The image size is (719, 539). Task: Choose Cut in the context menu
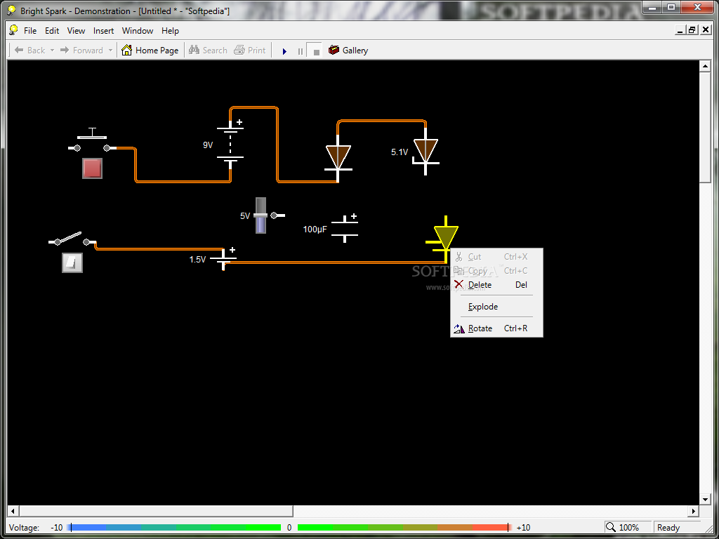coord(496,257)
